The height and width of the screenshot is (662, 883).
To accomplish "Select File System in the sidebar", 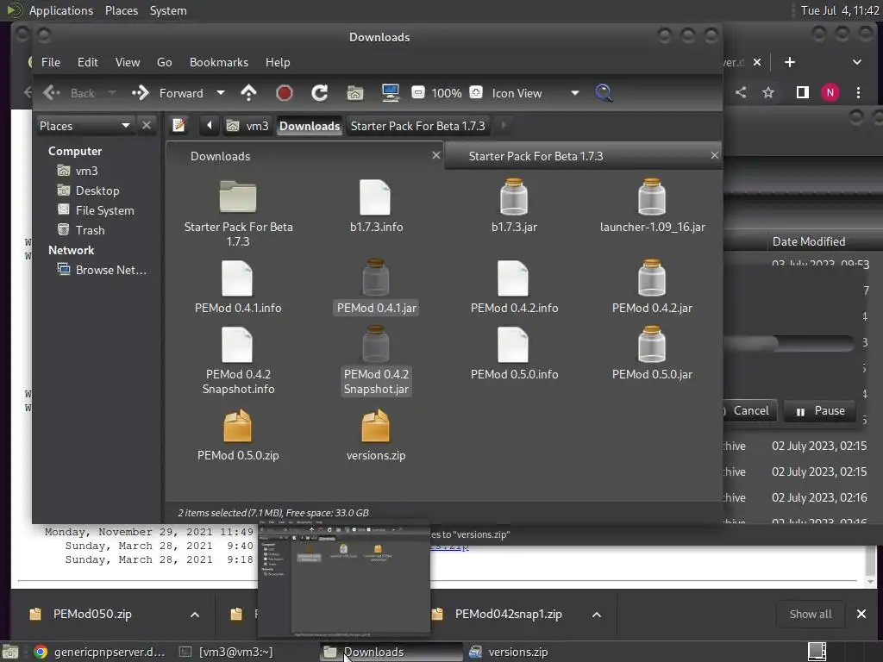I will 104,210.
